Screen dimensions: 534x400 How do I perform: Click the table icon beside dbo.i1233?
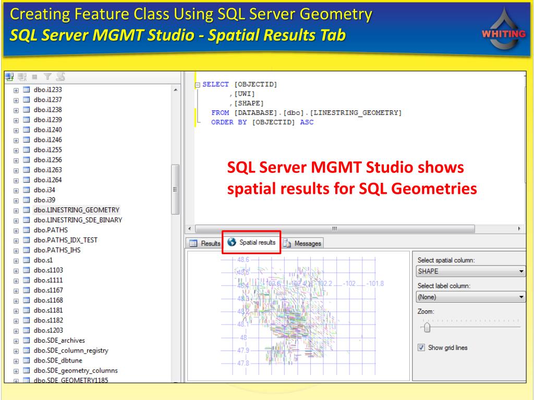[x=26, y=90]
